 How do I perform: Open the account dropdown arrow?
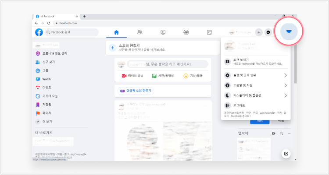[289, 31]
